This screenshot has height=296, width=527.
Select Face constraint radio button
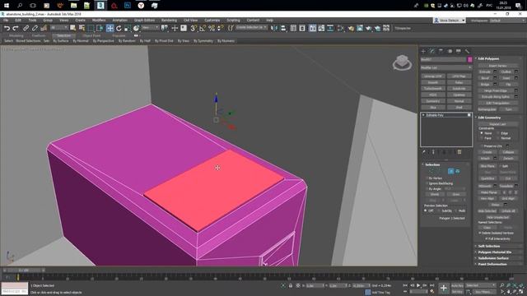tap(482, 138)
